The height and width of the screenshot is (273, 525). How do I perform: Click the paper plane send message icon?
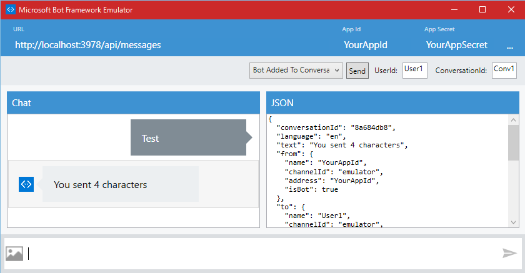pos(509,253)
